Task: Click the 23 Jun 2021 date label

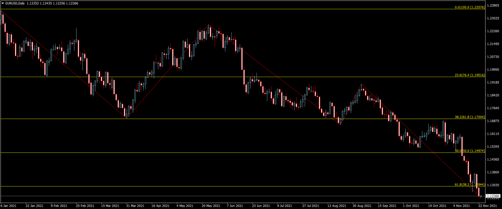Action: [x=261, y=205]
